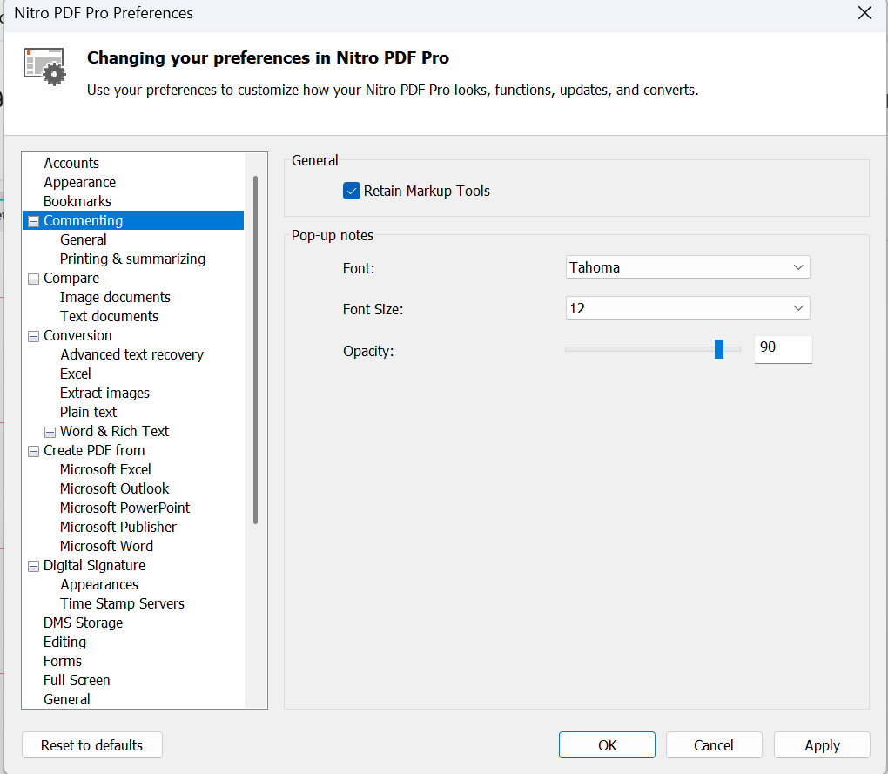Open the Font Size dropdown showing 12
This screenshot has width=888, height=774.
[x=688, y=308]
